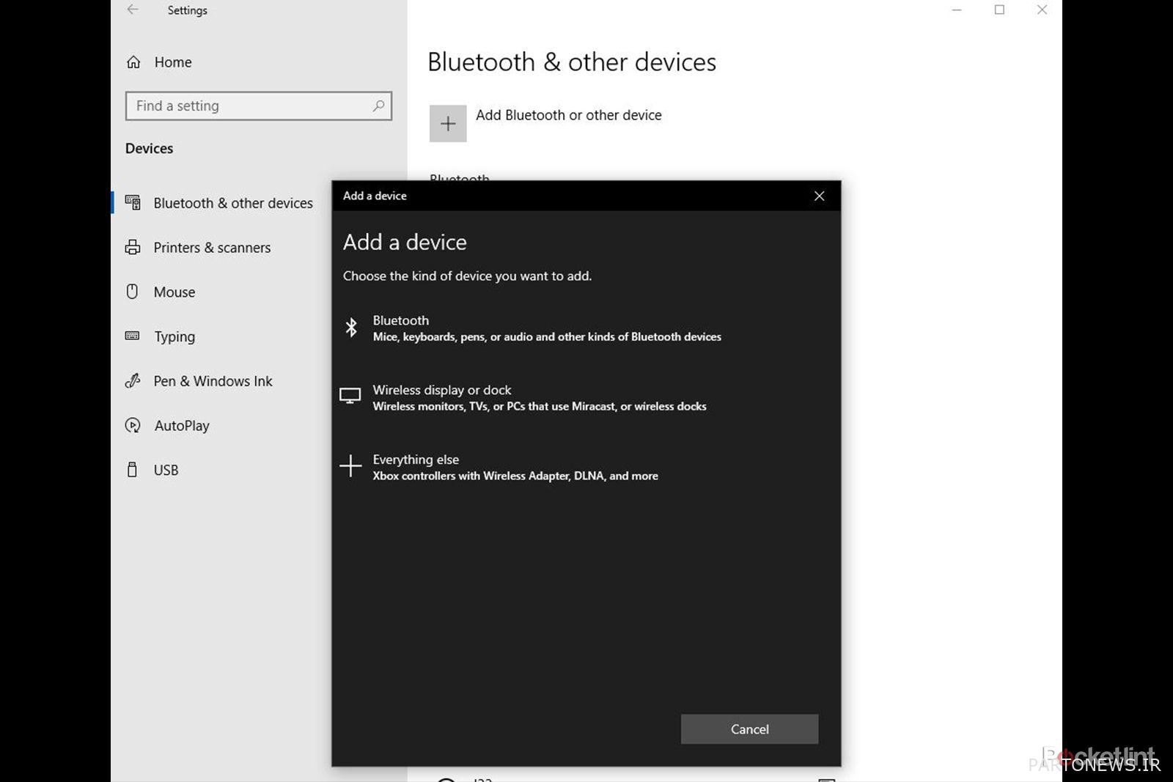Cancel the Add a device dialog

pyautogui.click(x=749, y=729)
